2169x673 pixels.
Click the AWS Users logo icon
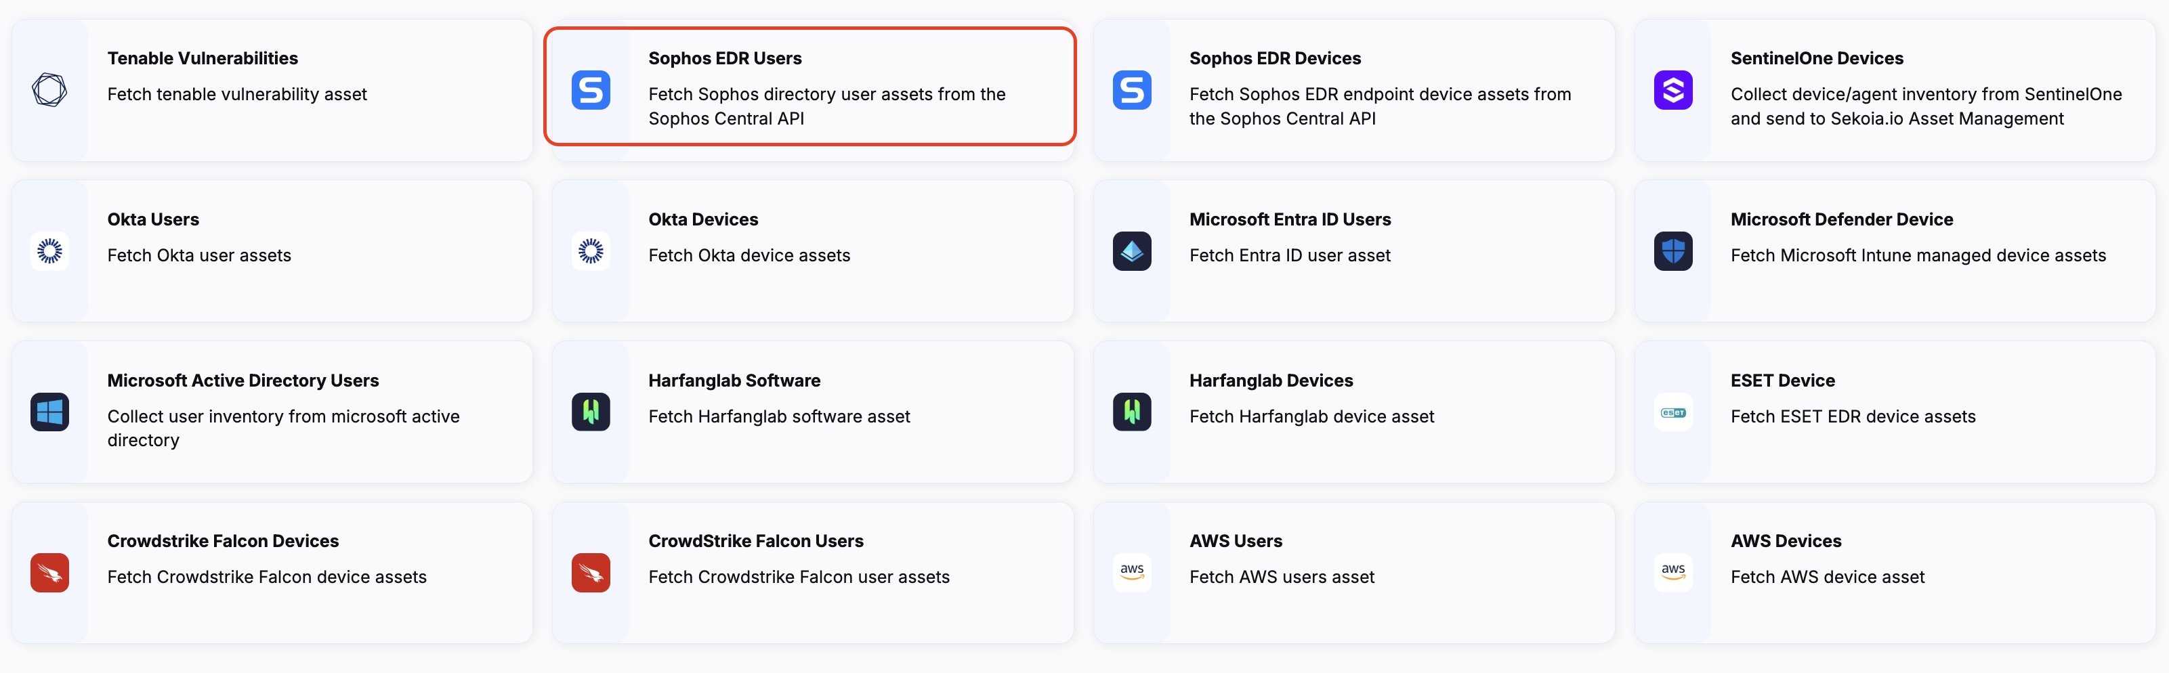[x=1132, y=573]
